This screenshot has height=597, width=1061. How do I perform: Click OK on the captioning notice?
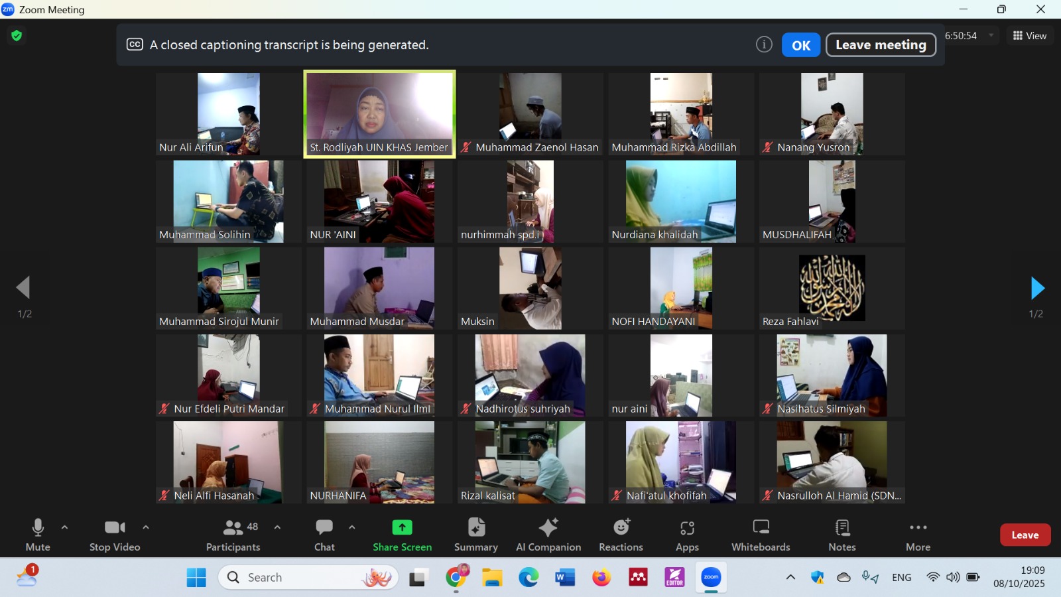point(801,45)
